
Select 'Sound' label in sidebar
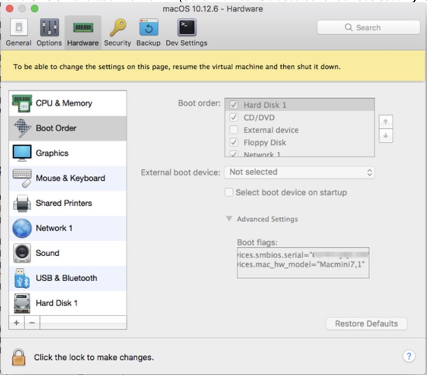[x=48, y=253]
